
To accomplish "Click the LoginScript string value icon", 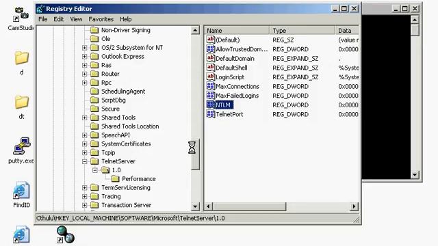I will click(210, 77).
